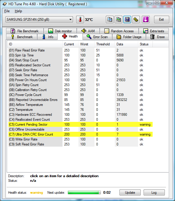Open the File menu
The image size is (175, 201).
click(7, 11)
